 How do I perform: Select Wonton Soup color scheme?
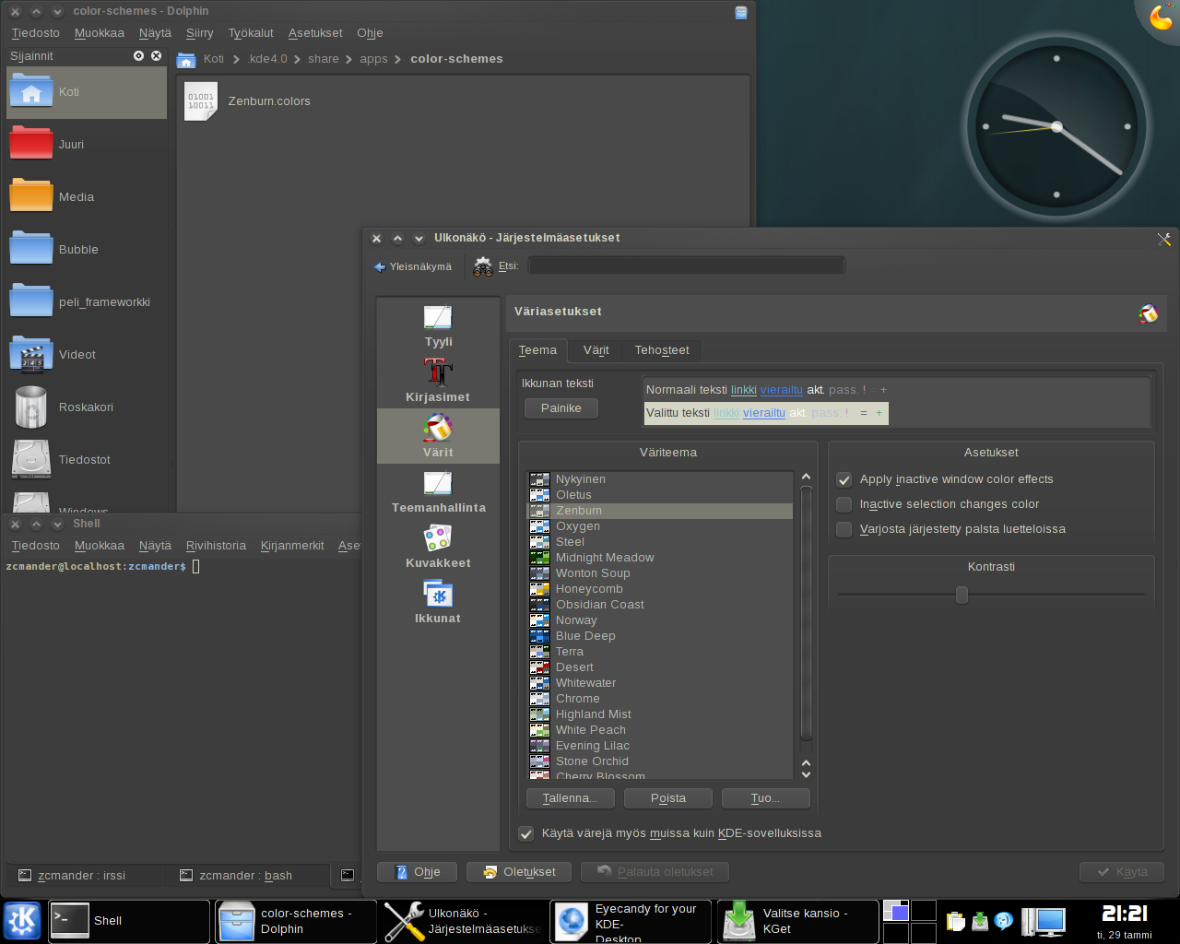pyautogui.click(x=660, y=573)
